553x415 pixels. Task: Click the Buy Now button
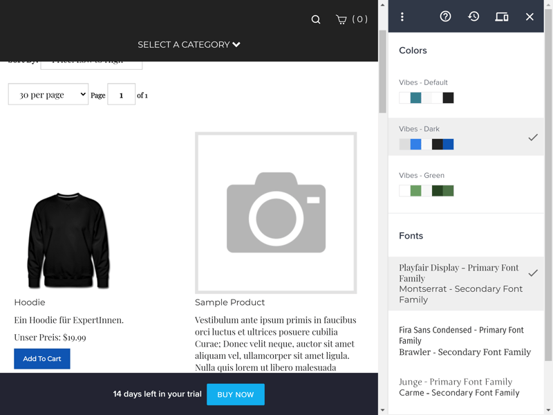pyautogui.click(x=236, y=394)
